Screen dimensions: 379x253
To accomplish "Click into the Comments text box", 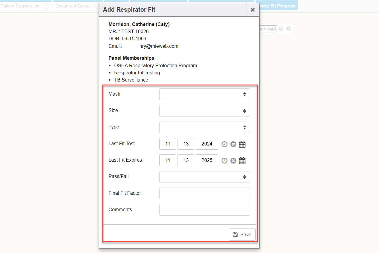I will click(x=204, y=210).
